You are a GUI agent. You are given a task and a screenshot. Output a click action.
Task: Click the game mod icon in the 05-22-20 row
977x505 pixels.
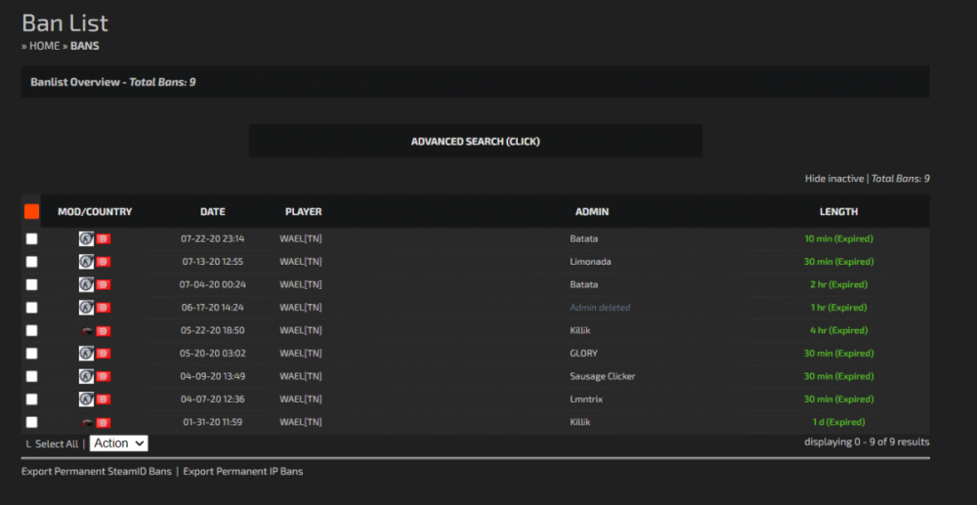point(86,330)
